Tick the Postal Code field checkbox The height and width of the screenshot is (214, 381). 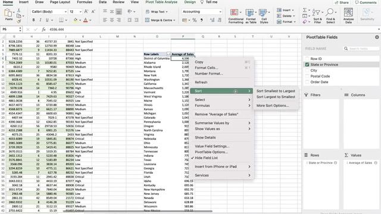[307, 76]
